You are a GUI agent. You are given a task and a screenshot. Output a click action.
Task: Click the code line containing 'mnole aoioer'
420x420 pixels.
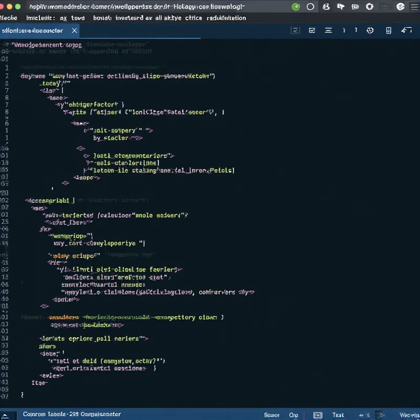click(115, 215)
